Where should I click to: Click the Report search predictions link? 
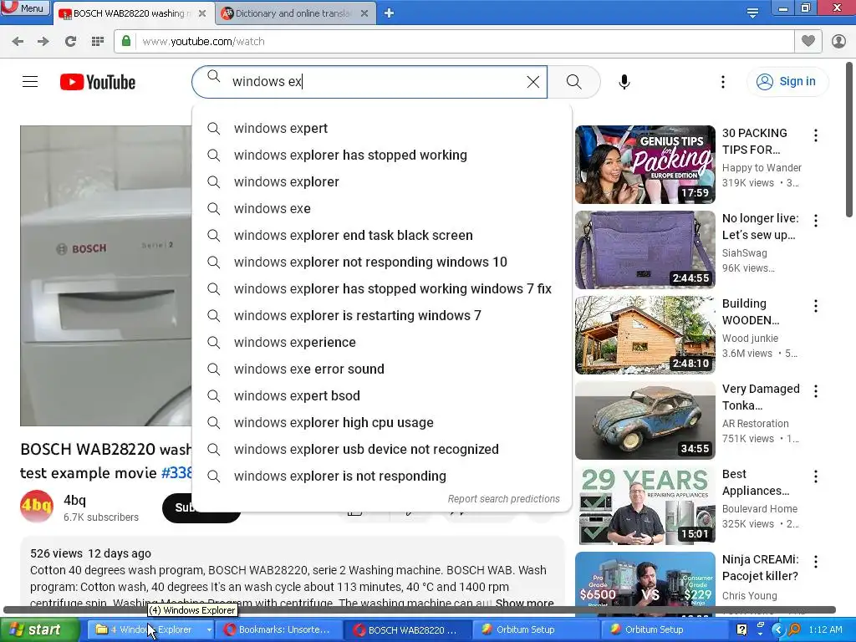503,499
